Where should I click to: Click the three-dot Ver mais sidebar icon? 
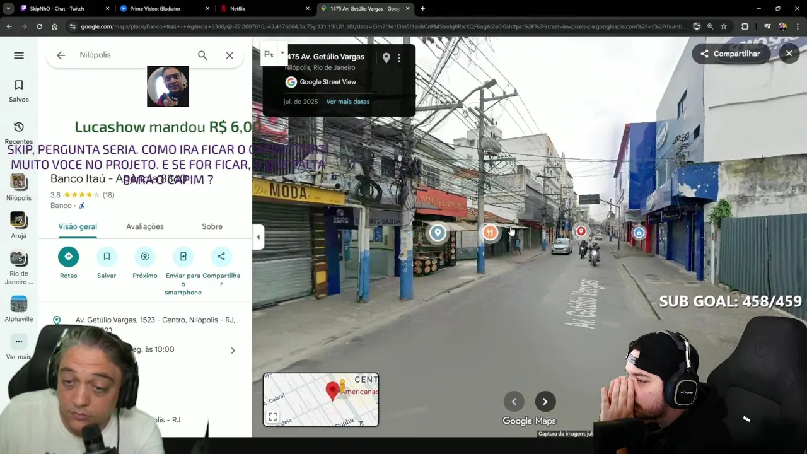click(19, 341)
